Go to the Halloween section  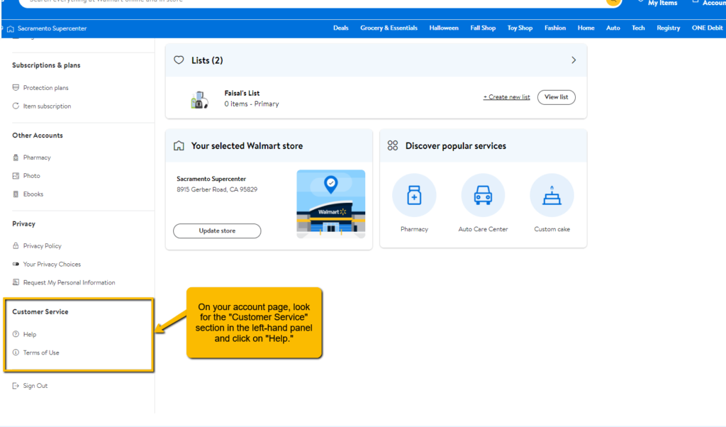(x=444, y=28)
